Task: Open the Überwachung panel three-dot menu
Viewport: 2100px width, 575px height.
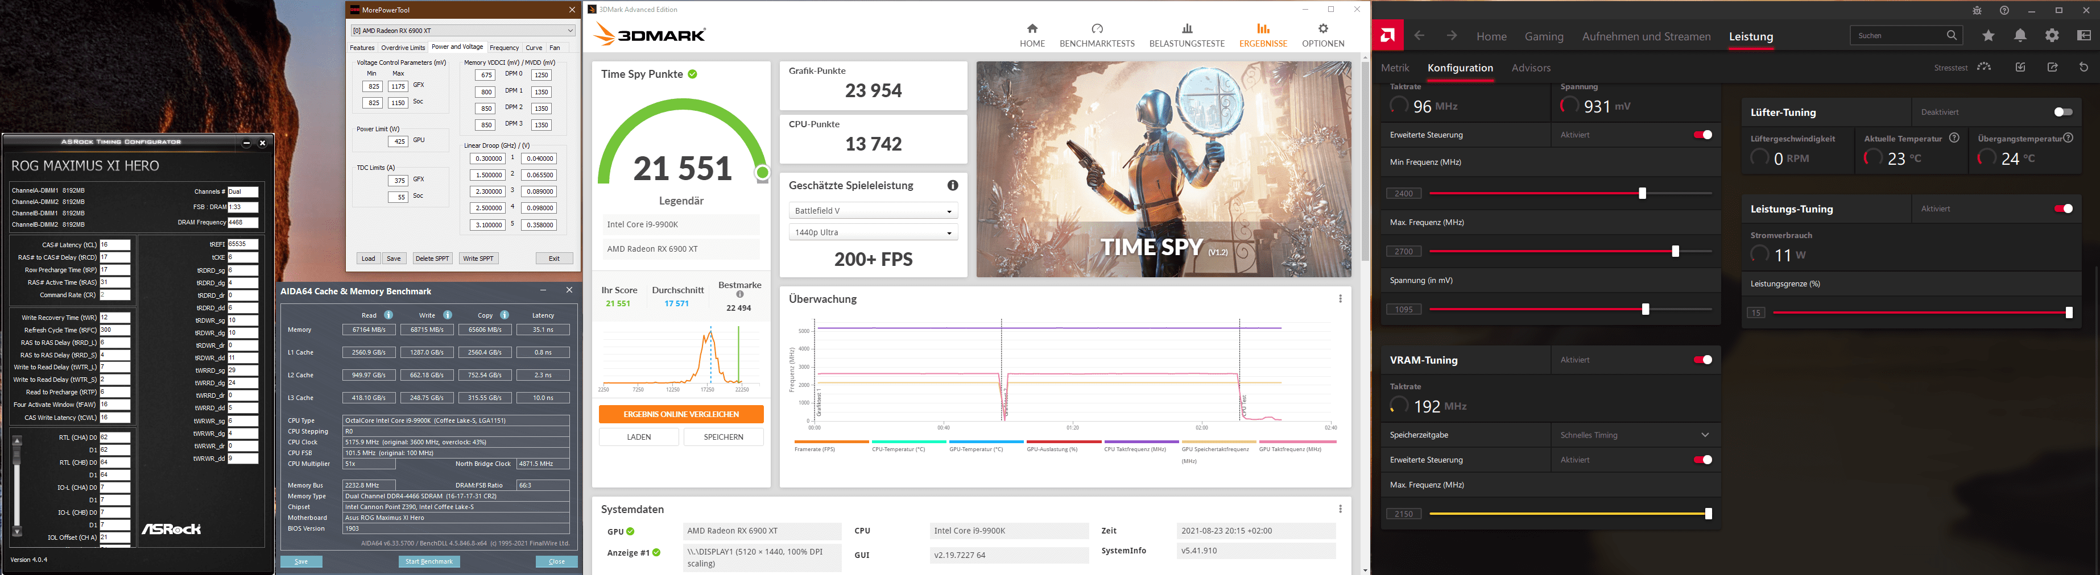Action: click(1340, 299)
